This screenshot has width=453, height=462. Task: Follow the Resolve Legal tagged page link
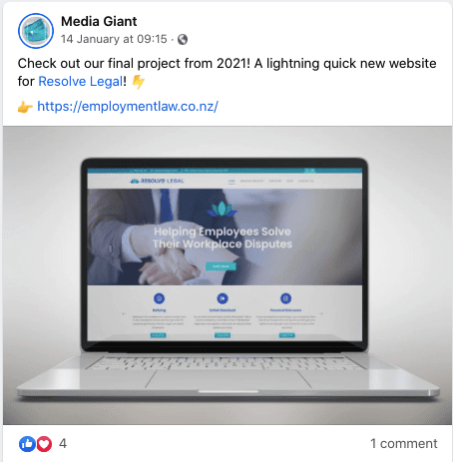coord(81,82)
